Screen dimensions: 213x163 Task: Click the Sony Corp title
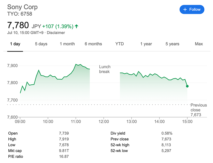click(23, 7)
